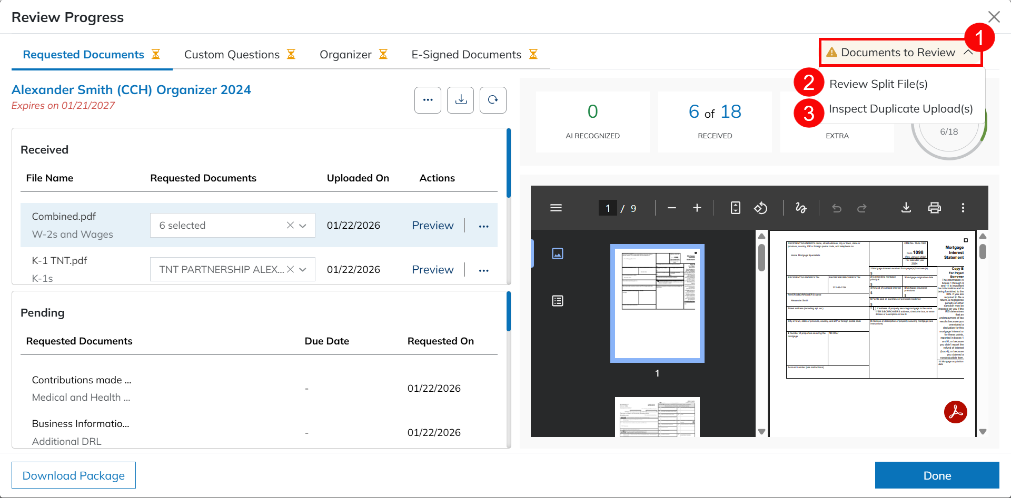Rotate the PDF page counterclockwise

[760, 208]
